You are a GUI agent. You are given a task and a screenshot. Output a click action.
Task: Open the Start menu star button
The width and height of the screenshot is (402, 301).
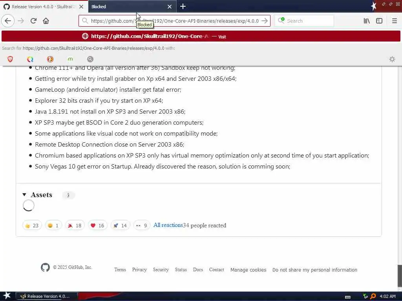click(x=7, y=296)
